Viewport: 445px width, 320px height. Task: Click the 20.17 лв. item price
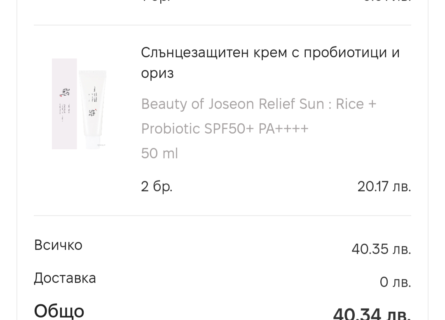pos(384,186)
